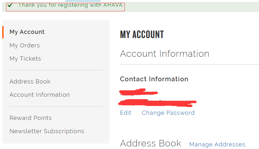The width and height of the screenshot is (259, 149).
Task: Click the registration thank-you message text
Action: point(71,5)
